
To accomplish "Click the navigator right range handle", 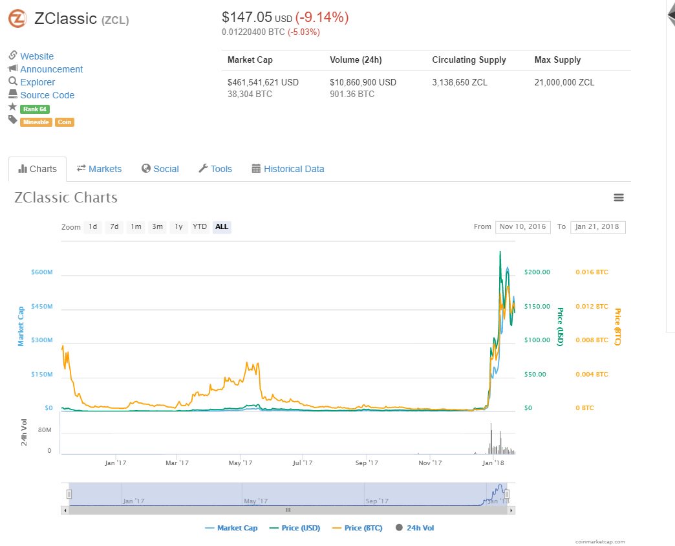I will [507, 494].
